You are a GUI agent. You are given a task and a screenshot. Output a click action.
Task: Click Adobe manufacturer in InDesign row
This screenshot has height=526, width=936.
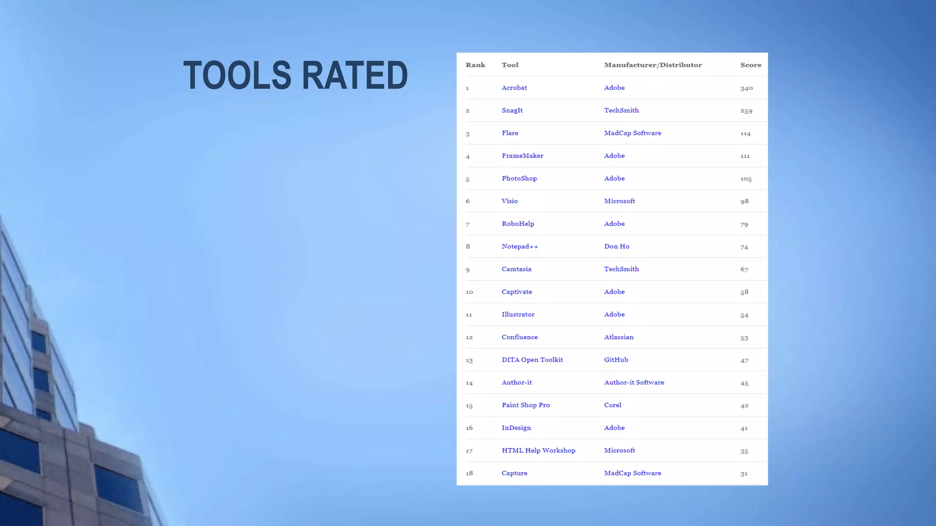pyautogui.click(x=614, y=428)
